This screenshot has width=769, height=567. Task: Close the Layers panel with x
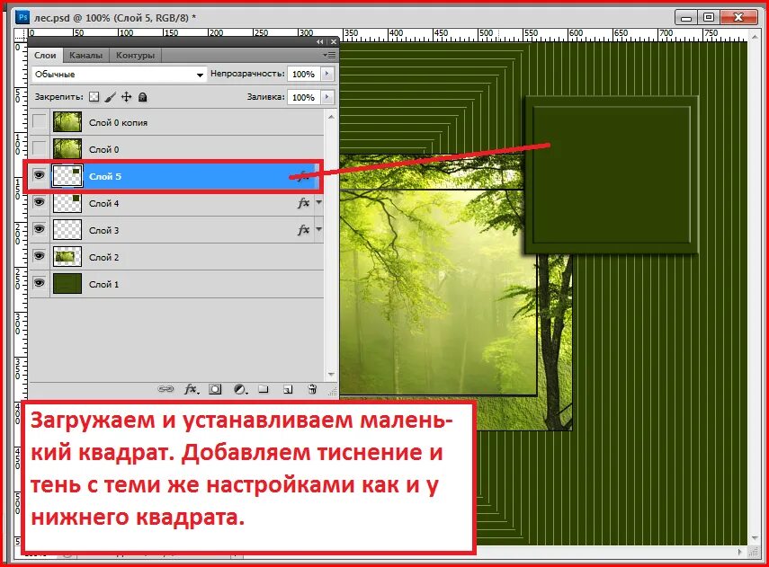pos(334,42)
